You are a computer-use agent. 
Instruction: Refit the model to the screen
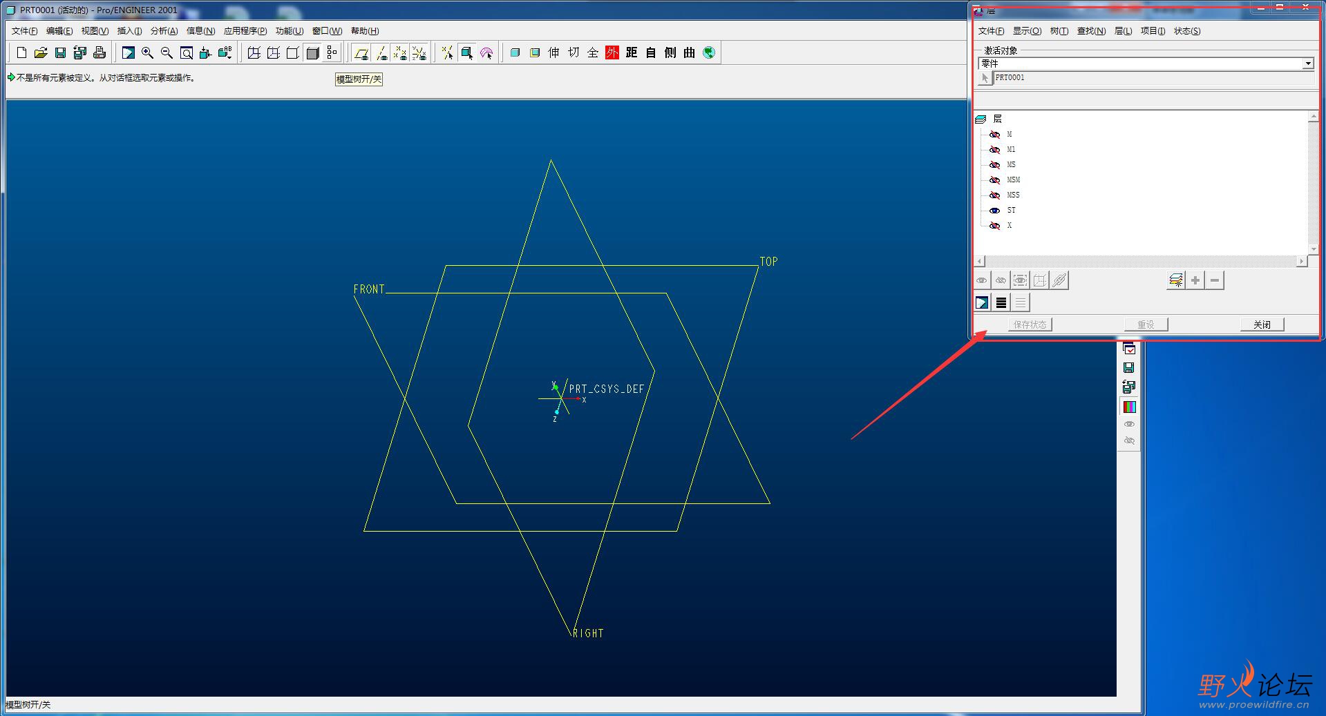186,52
